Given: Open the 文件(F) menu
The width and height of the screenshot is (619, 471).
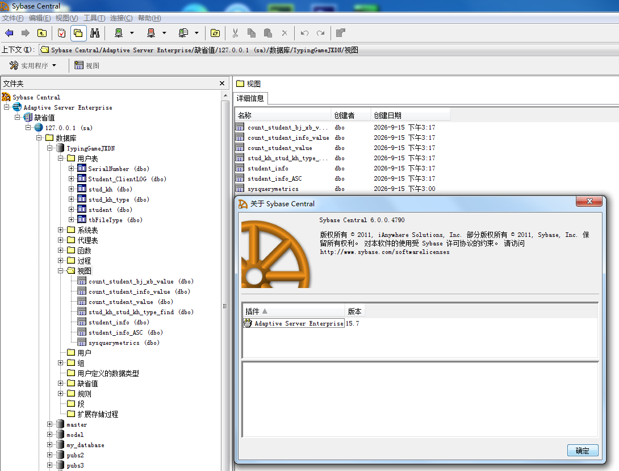Looking at the screenshot, I should click(12, 18).
